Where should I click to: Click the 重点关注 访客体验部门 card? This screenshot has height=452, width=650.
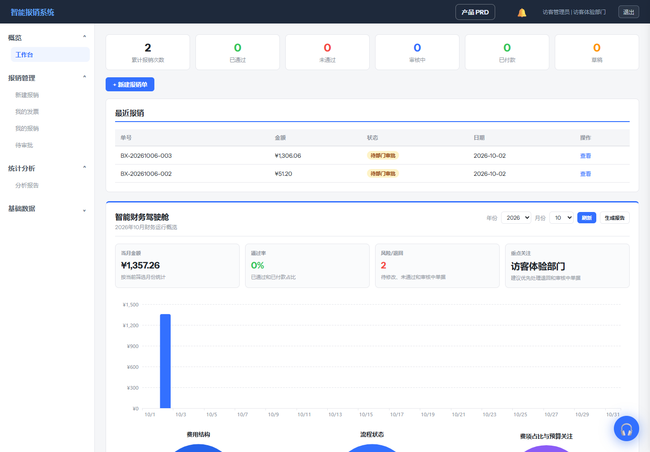pos(567,266)
